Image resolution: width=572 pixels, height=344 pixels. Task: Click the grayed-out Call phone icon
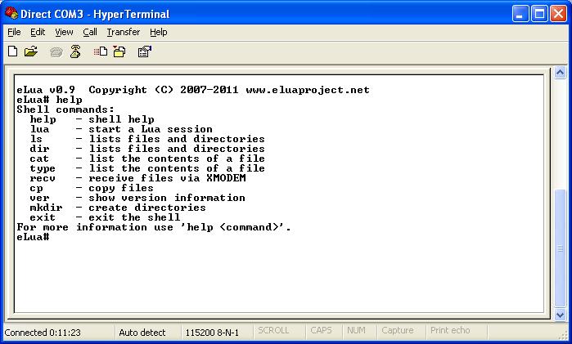click(56, 51)
